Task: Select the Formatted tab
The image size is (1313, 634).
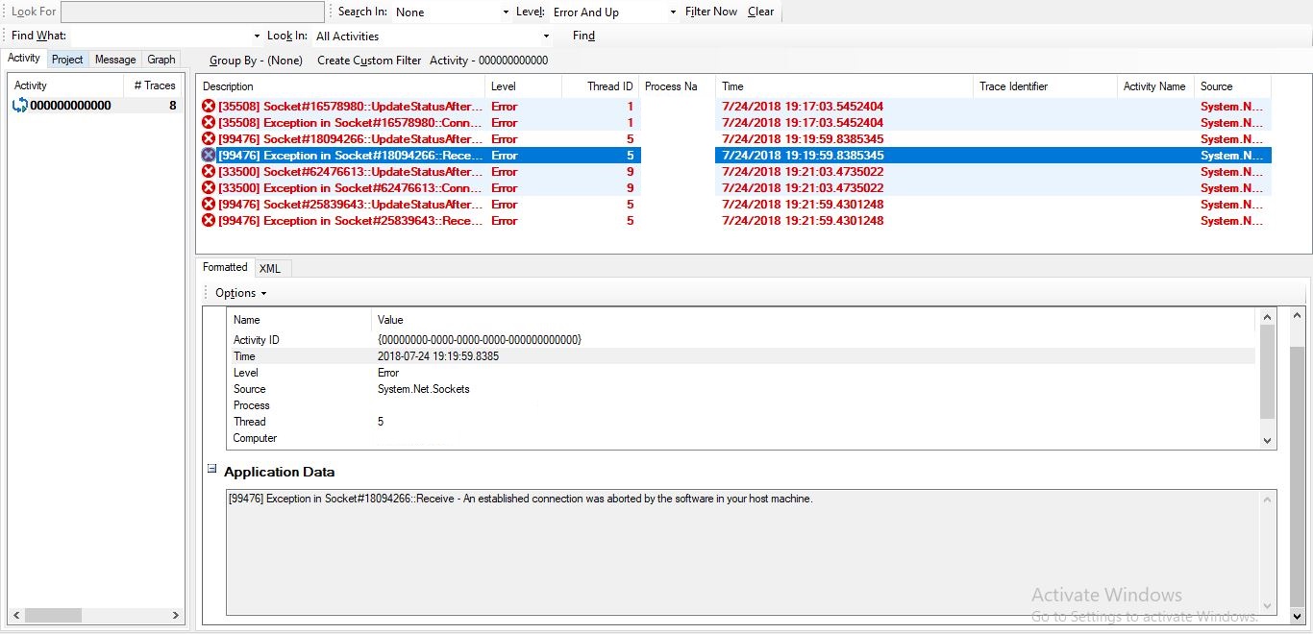Action: 225,267
